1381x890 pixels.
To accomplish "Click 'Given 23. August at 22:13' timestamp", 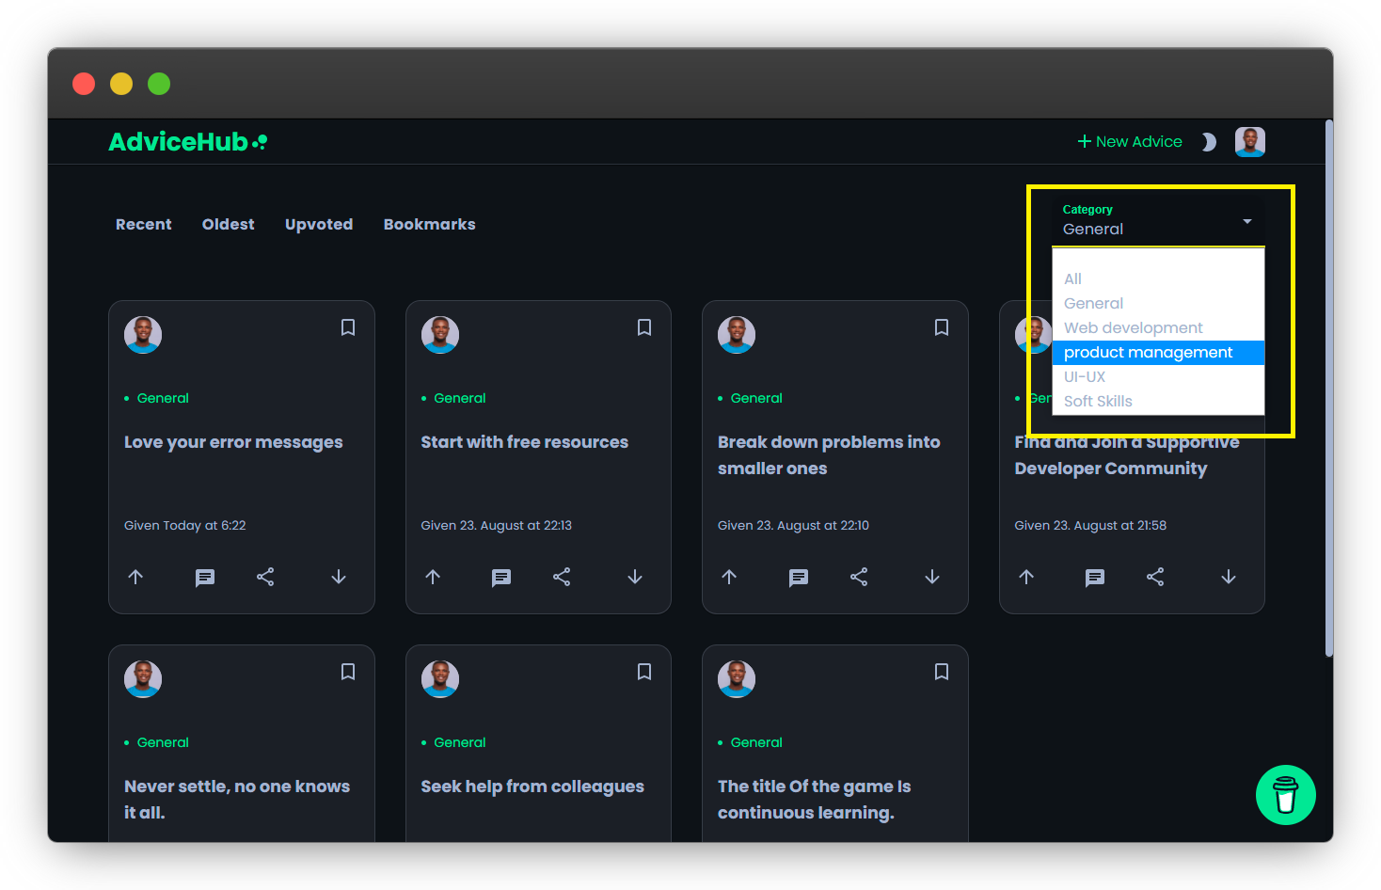I will coord(497,525).
